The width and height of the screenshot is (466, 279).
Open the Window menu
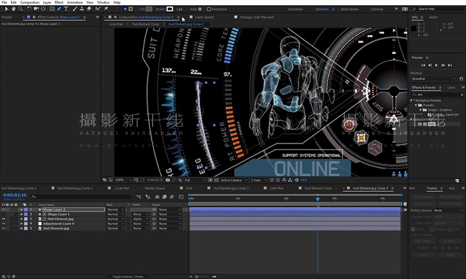click(104, 2)
